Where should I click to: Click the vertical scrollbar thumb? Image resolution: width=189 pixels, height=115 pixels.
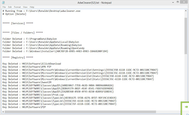point(186,36)
